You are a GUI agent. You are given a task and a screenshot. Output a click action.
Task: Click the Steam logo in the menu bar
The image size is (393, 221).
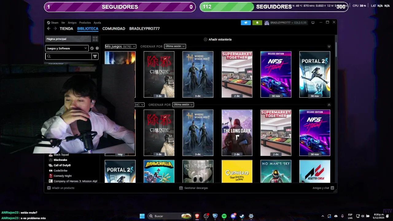(x=49, y=23)
